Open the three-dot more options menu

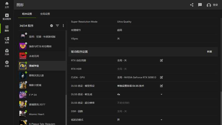click(63, 26)
